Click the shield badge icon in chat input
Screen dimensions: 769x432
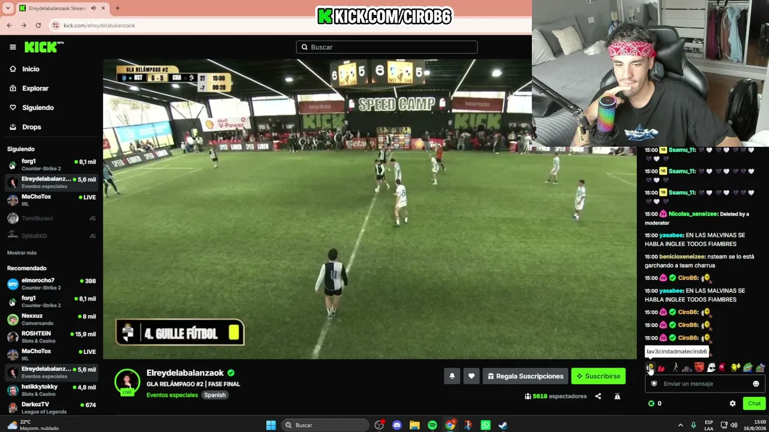coord(654,383)
